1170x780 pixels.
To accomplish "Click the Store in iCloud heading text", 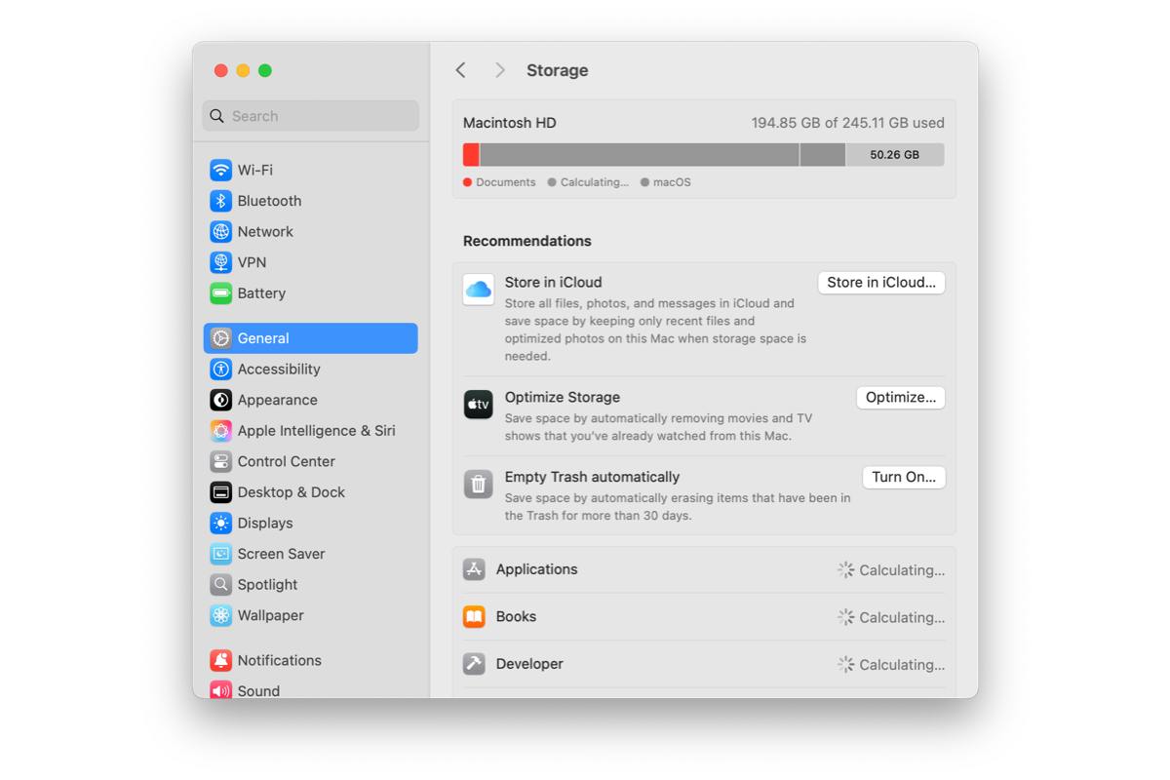I will tap(553, 283).
